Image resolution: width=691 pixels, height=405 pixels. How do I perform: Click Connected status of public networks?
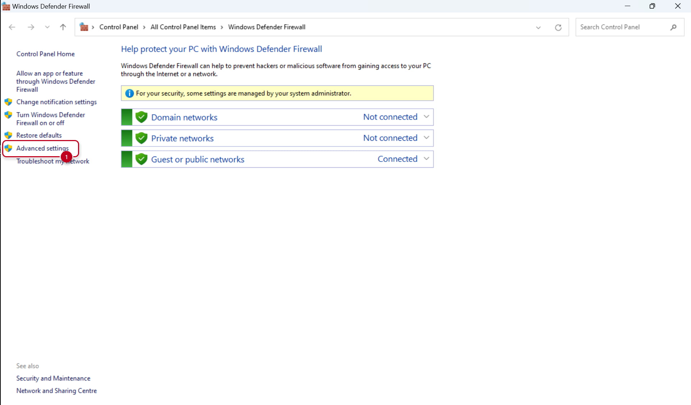point(397,159)
